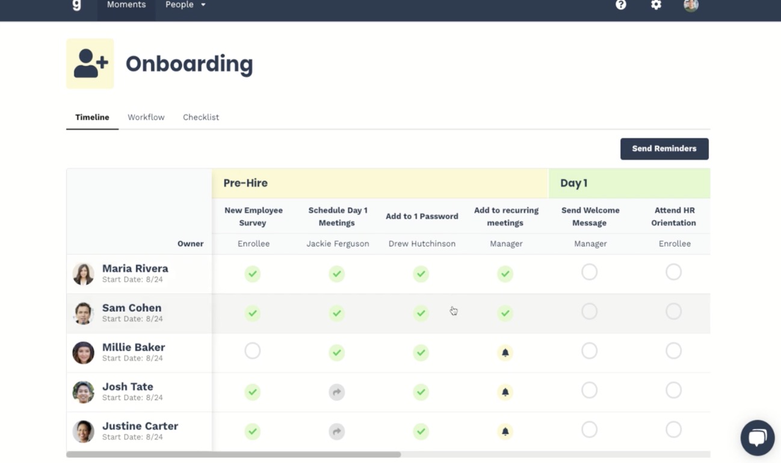Mark Millie Baker's New Employee Survey complete

click(253, 351)
